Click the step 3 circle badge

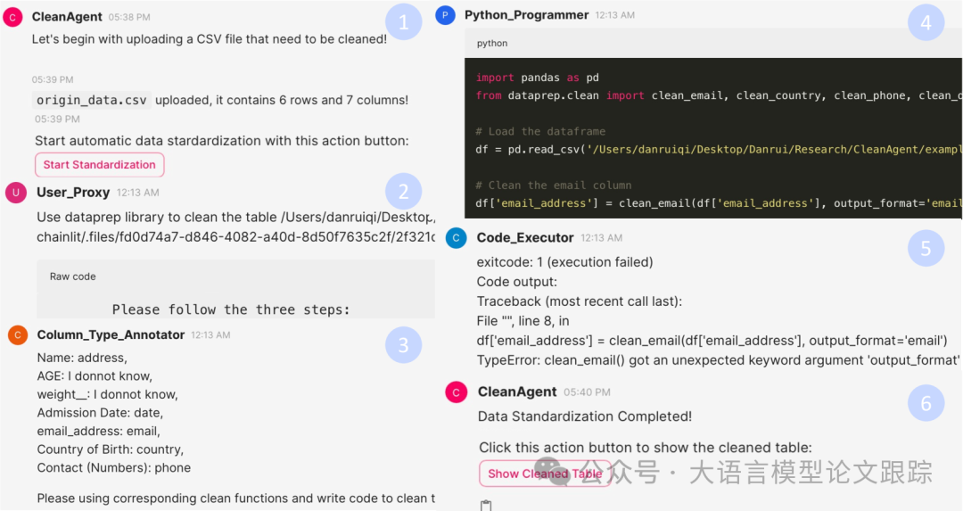point(403,344)
